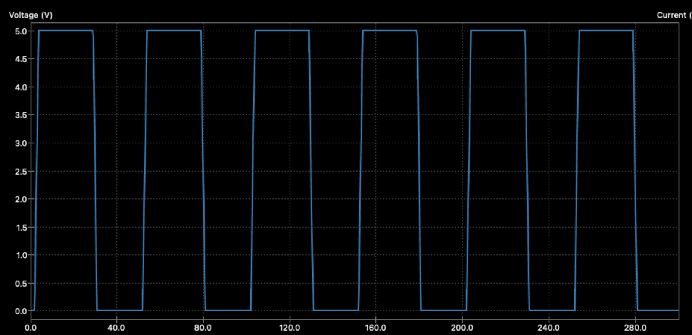
Task: Select the 80.0 time axis tick label
Action: [203, 328]
